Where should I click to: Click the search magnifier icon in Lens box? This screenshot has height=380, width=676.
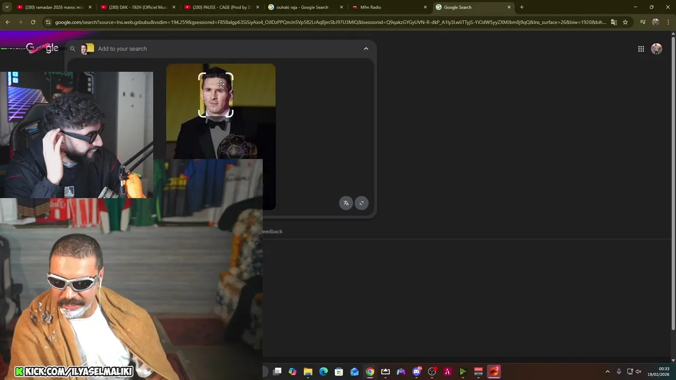coord(73,49)
